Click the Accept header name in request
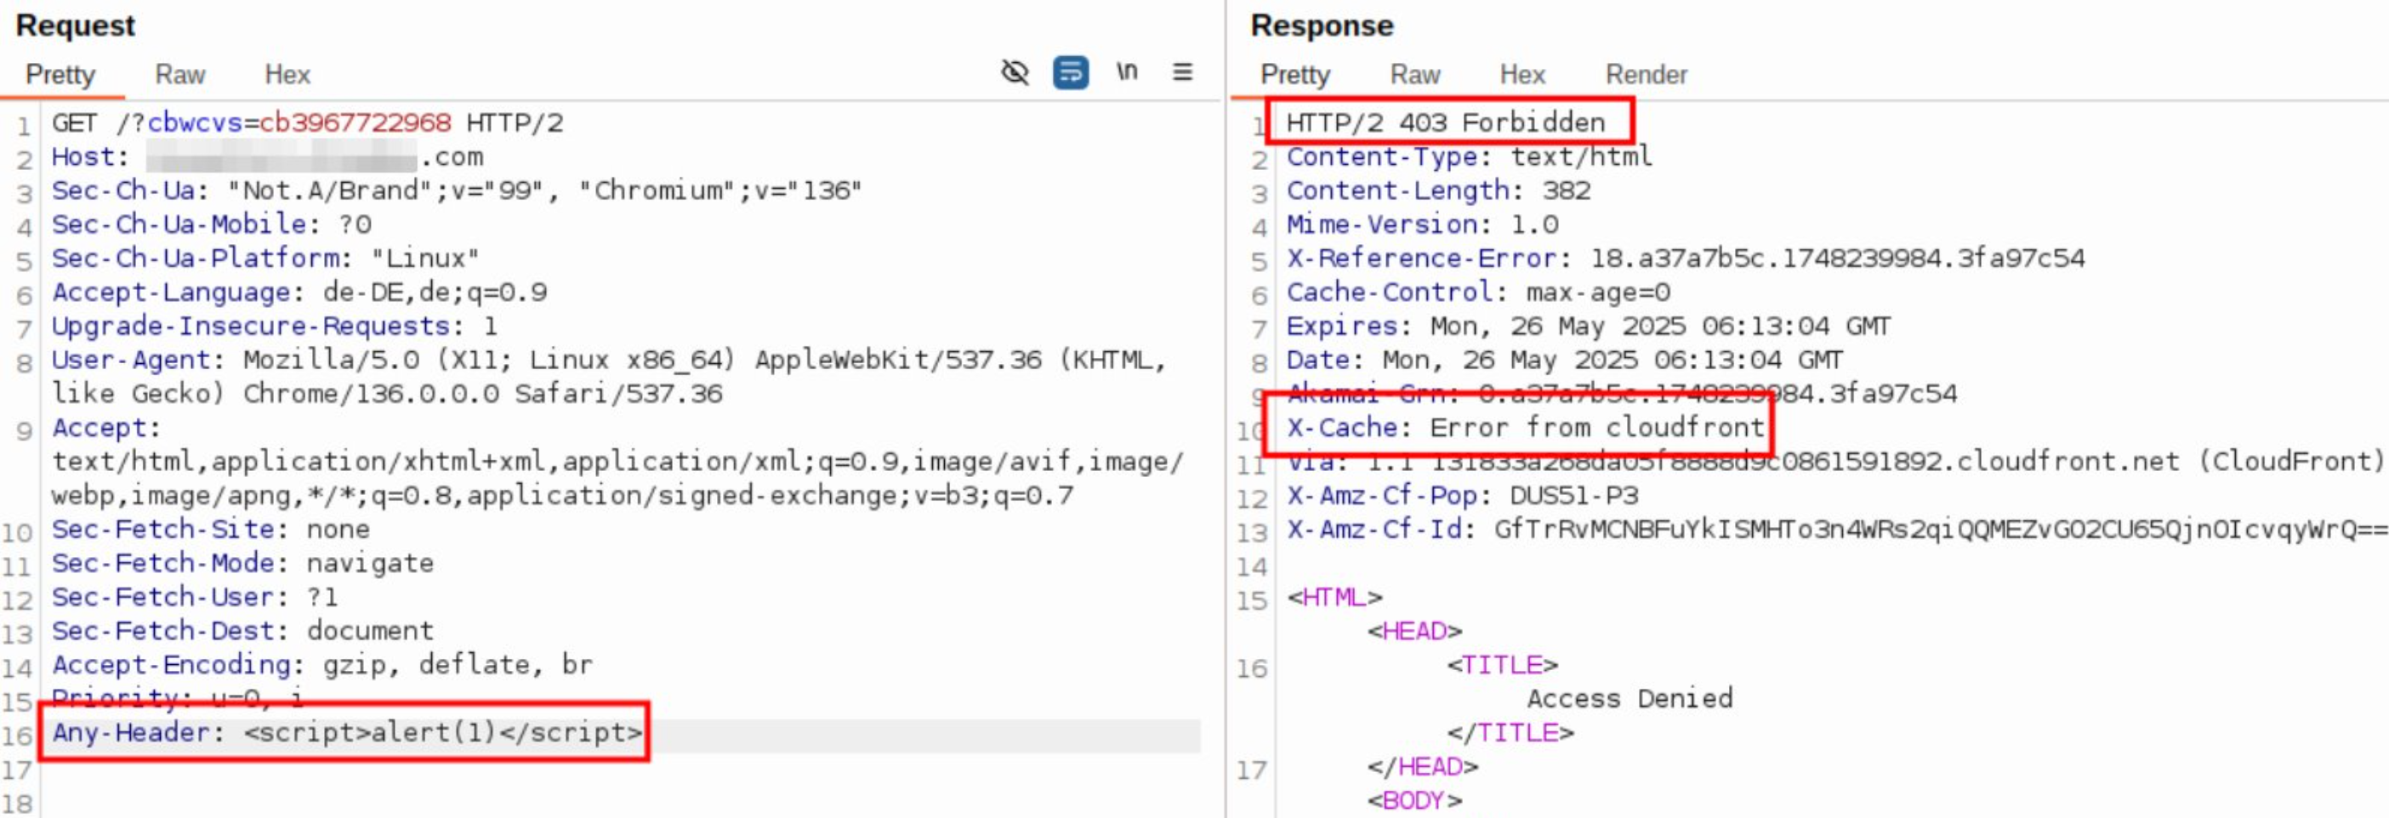Screen dimensions: 2389x818 click(x=105, y=428)
